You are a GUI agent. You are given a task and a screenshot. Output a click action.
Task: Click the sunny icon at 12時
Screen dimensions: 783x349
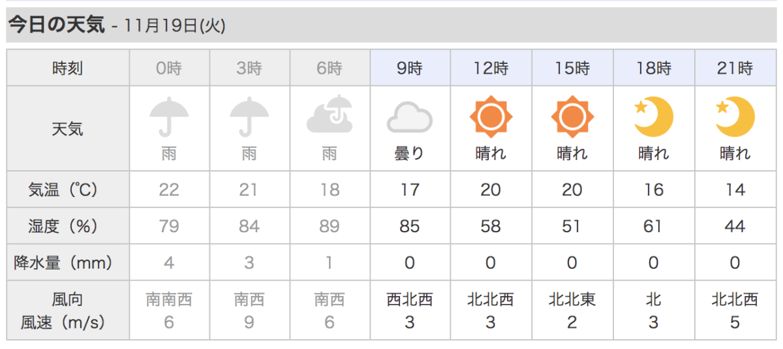tap(491, 117)
